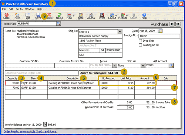Open the File menu
The width and height of the screenshot is (185, 135).
(4, 9)
